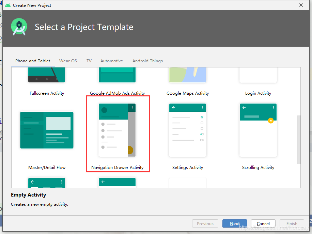Click the Android Studio logo in header
This screenshot has height=234, width=312.
(19, 27)
